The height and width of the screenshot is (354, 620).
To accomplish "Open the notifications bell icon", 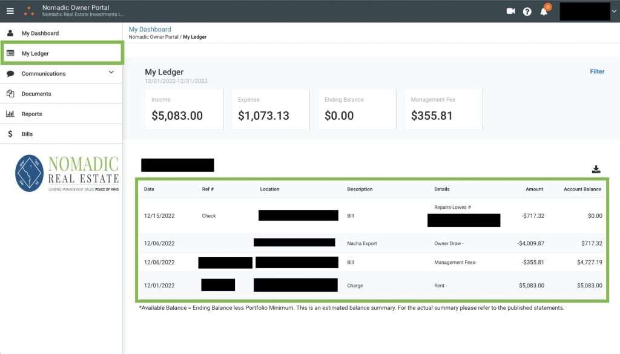I will 544,11.
